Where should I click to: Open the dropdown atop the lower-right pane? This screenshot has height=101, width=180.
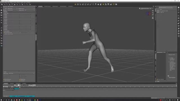[x=161, y=52]
